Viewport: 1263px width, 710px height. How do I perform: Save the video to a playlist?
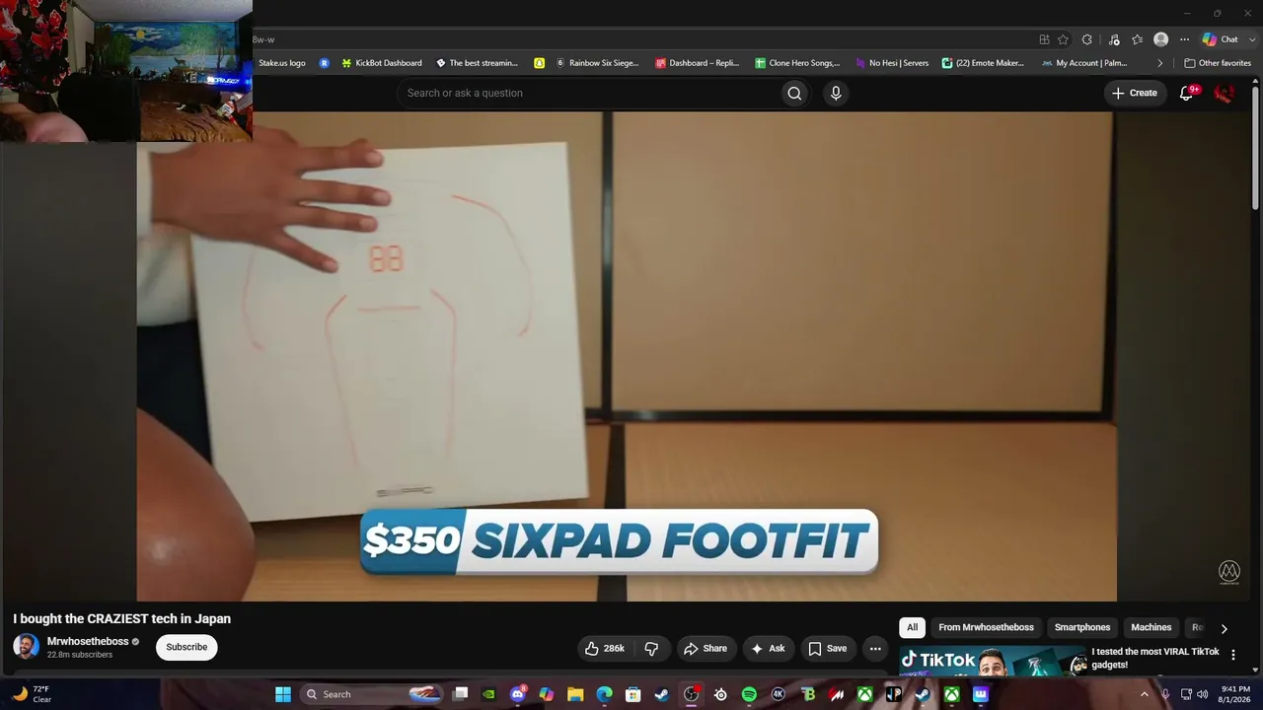click(827, 648)
